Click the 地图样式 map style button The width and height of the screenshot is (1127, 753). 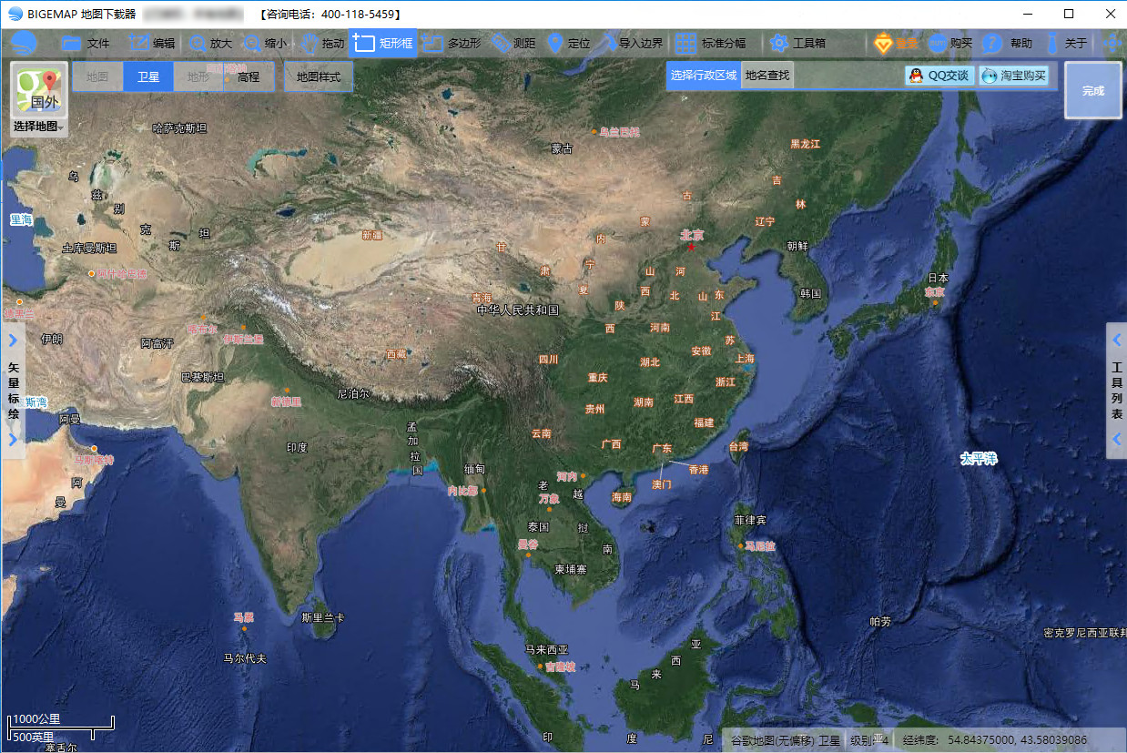pyautogui.click(x=319, y=77)
